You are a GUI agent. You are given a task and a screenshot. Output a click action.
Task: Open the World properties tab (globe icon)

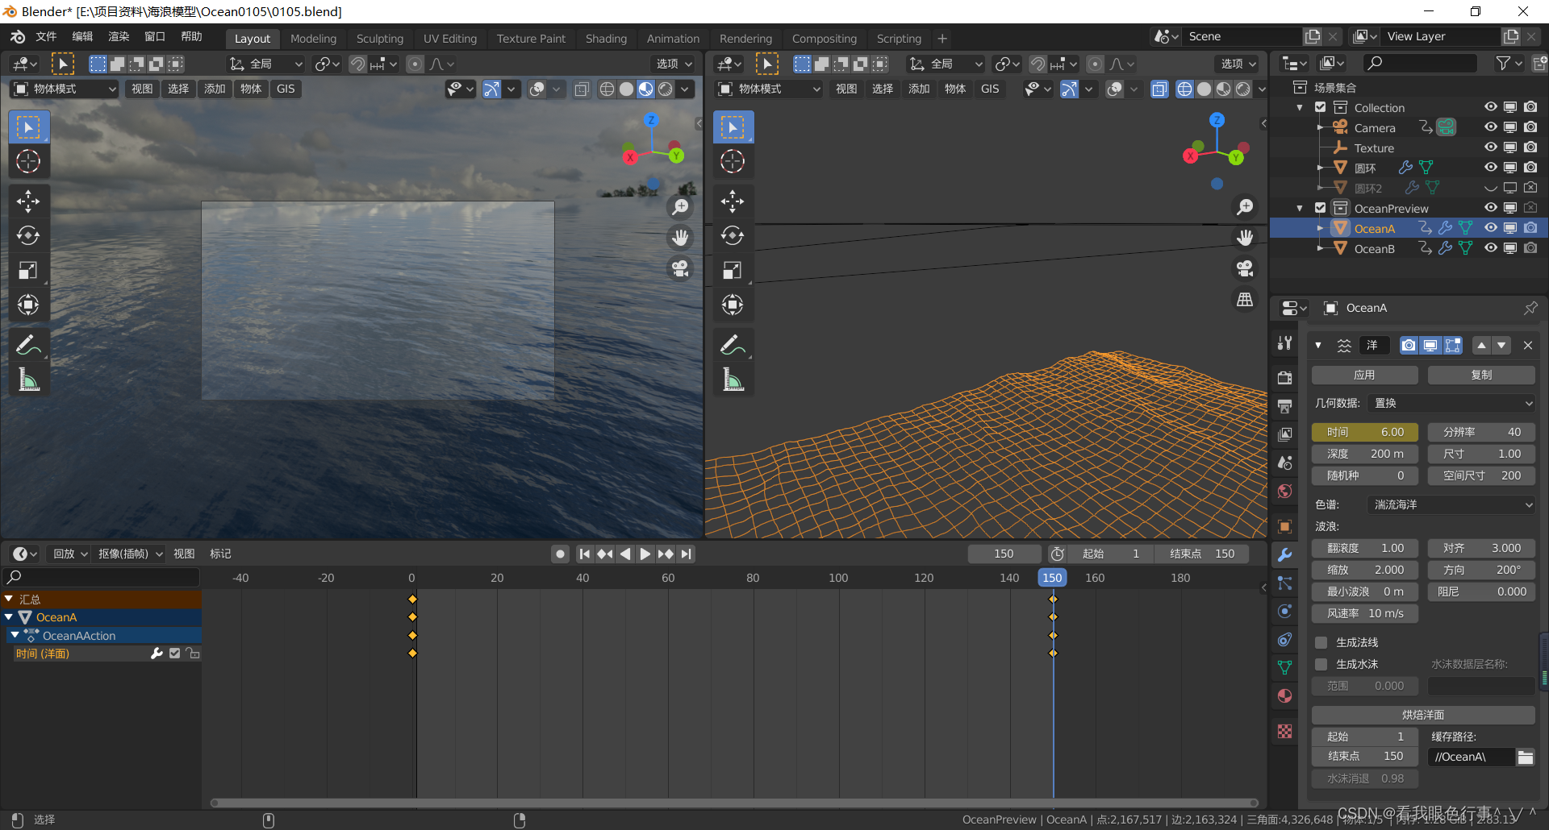click(x=1284, y=491)
